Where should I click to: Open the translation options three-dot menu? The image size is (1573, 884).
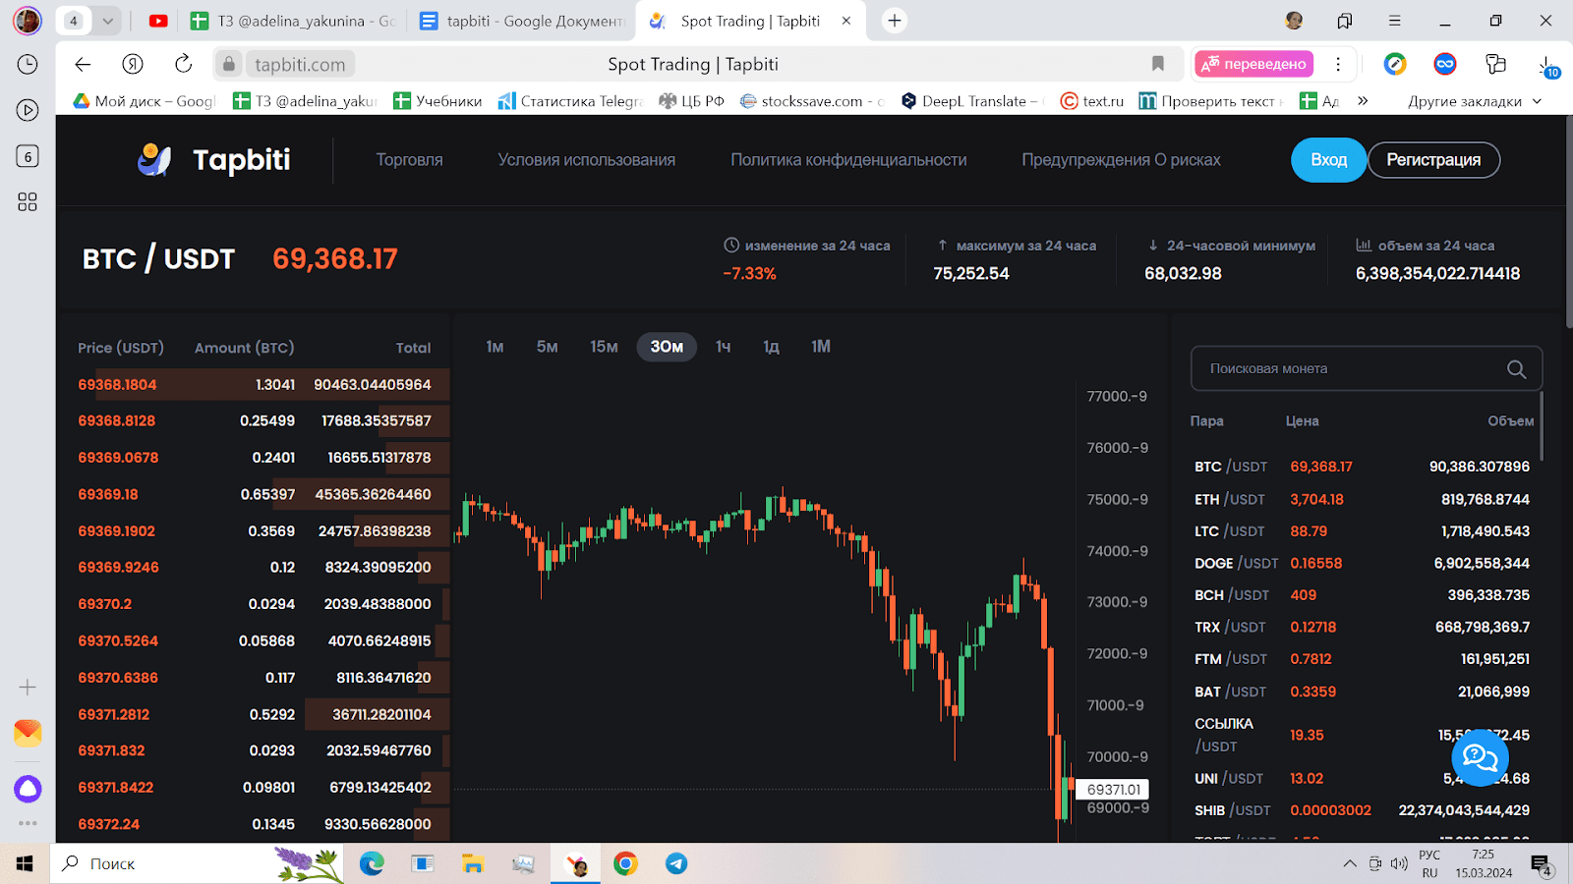(1338, 64)
